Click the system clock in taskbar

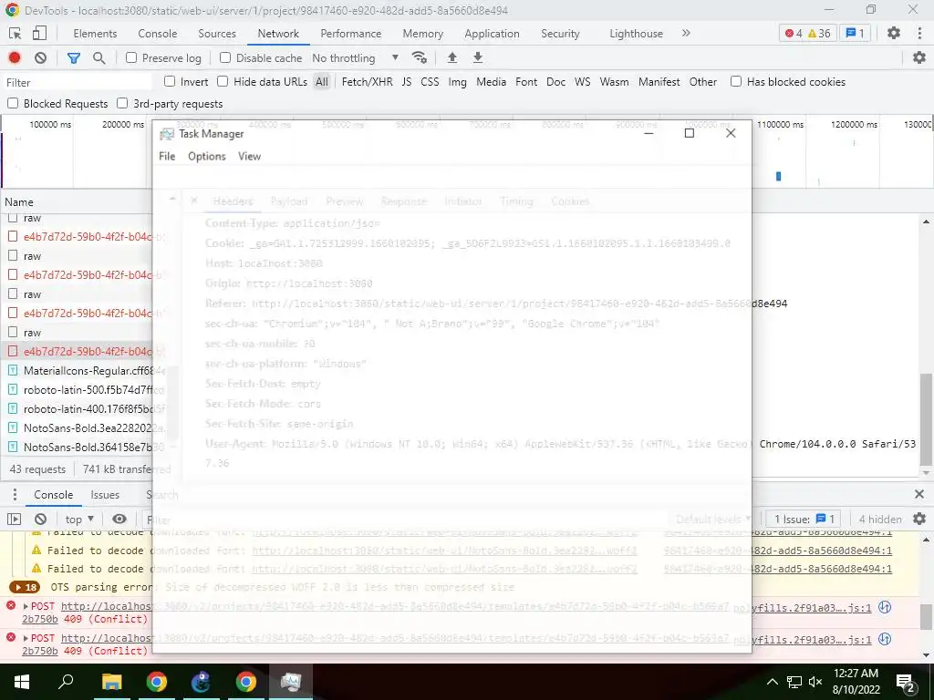(856, 682)
